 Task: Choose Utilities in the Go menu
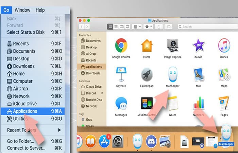coord(33,119)
